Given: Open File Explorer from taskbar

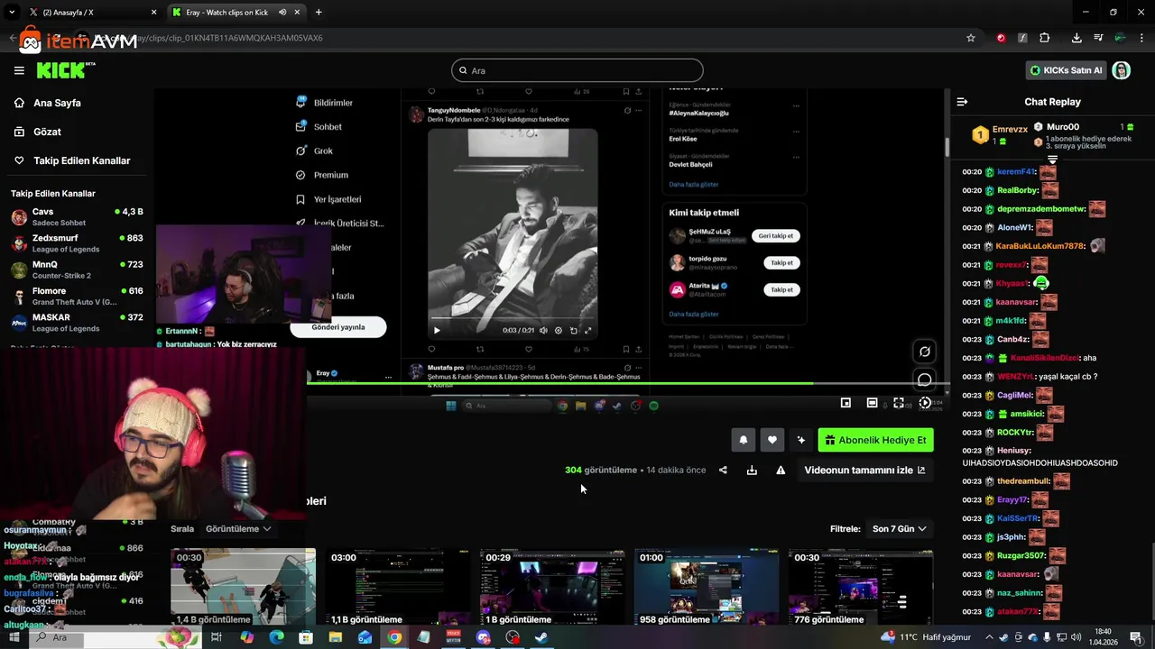Looking at the screenshot, I should pyautogui.click(x=335, y=637).
